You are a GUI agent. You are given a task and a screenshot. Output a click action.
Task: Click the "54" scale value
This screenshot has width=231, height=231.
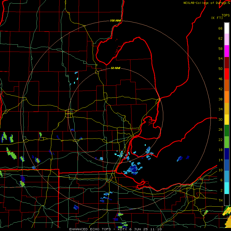220,59
